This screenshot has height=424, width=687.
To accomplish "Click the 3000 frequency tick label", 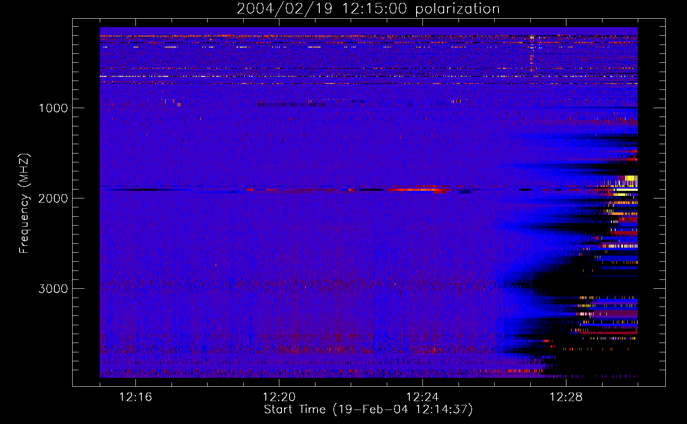I will coord(53,289).
